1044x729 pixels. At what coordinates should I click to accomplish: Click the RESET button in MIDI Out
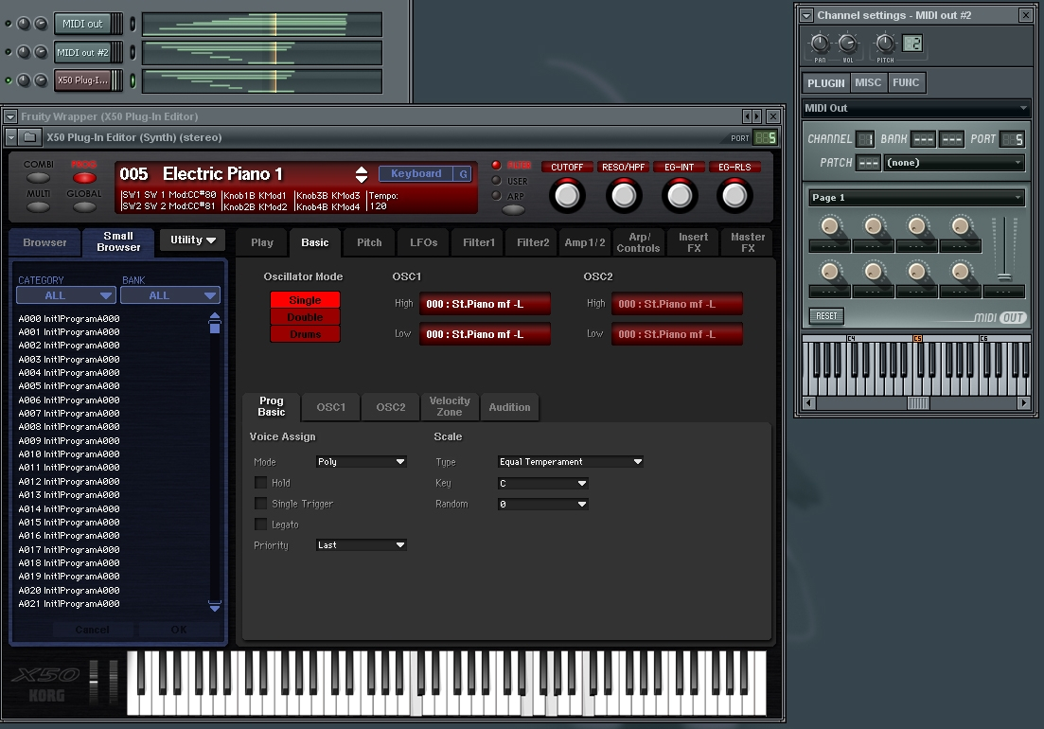pyautogui.click(x=825, y=316)
